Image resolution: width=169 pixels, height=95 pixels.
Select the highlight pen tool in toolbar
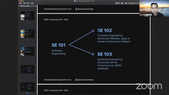click(x=116, y=3)
